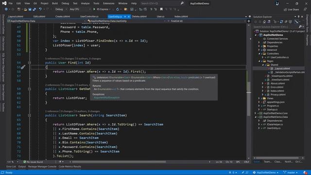Collapse the Controllers folder node
Viewport: 311px width, 175px height.
coord(259,54)
